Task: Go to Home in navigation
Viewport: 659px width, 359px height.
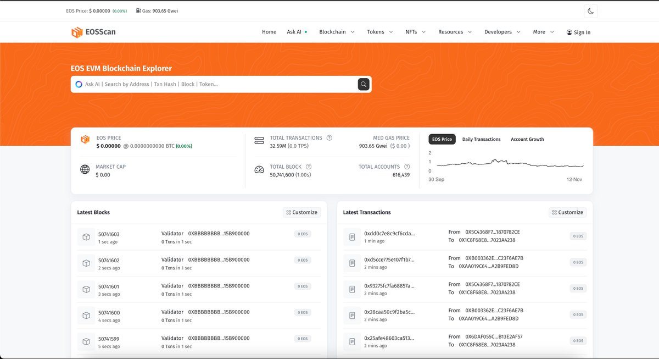Action: [269, 32]
